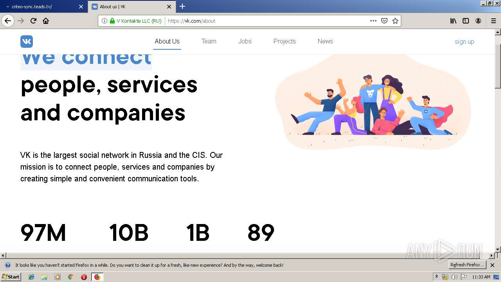Open the Team page
Image resolution: width=501 pixels, height=282 pixels.
(x=209, y=41)
